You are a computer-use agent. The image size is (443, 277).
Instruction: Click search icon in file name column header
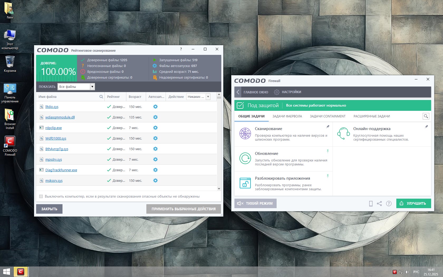point(101,97)
